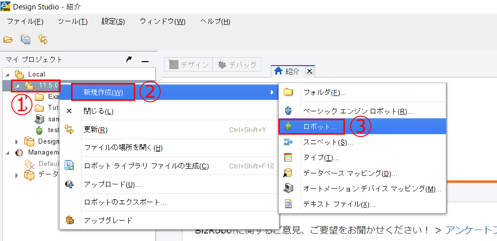Create new データベース マッピング(D)...
Screen dimensions: 497x241
(362, 173)
